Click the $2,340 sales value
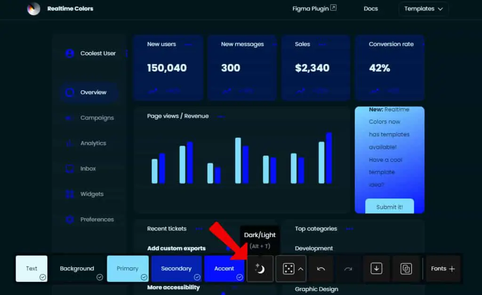 click(x=313, y=68)
